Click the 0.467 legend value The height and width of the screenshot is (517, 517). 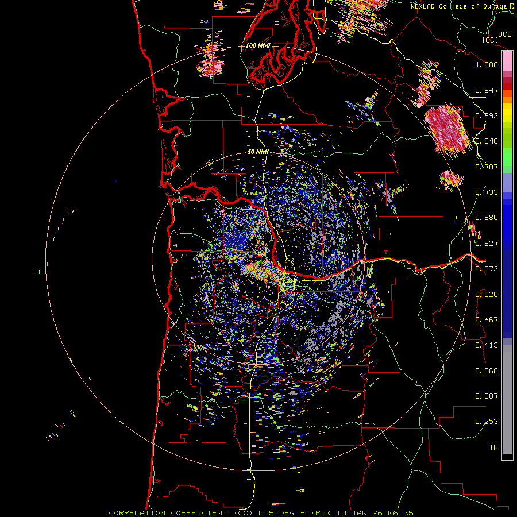tap(487, 320)
